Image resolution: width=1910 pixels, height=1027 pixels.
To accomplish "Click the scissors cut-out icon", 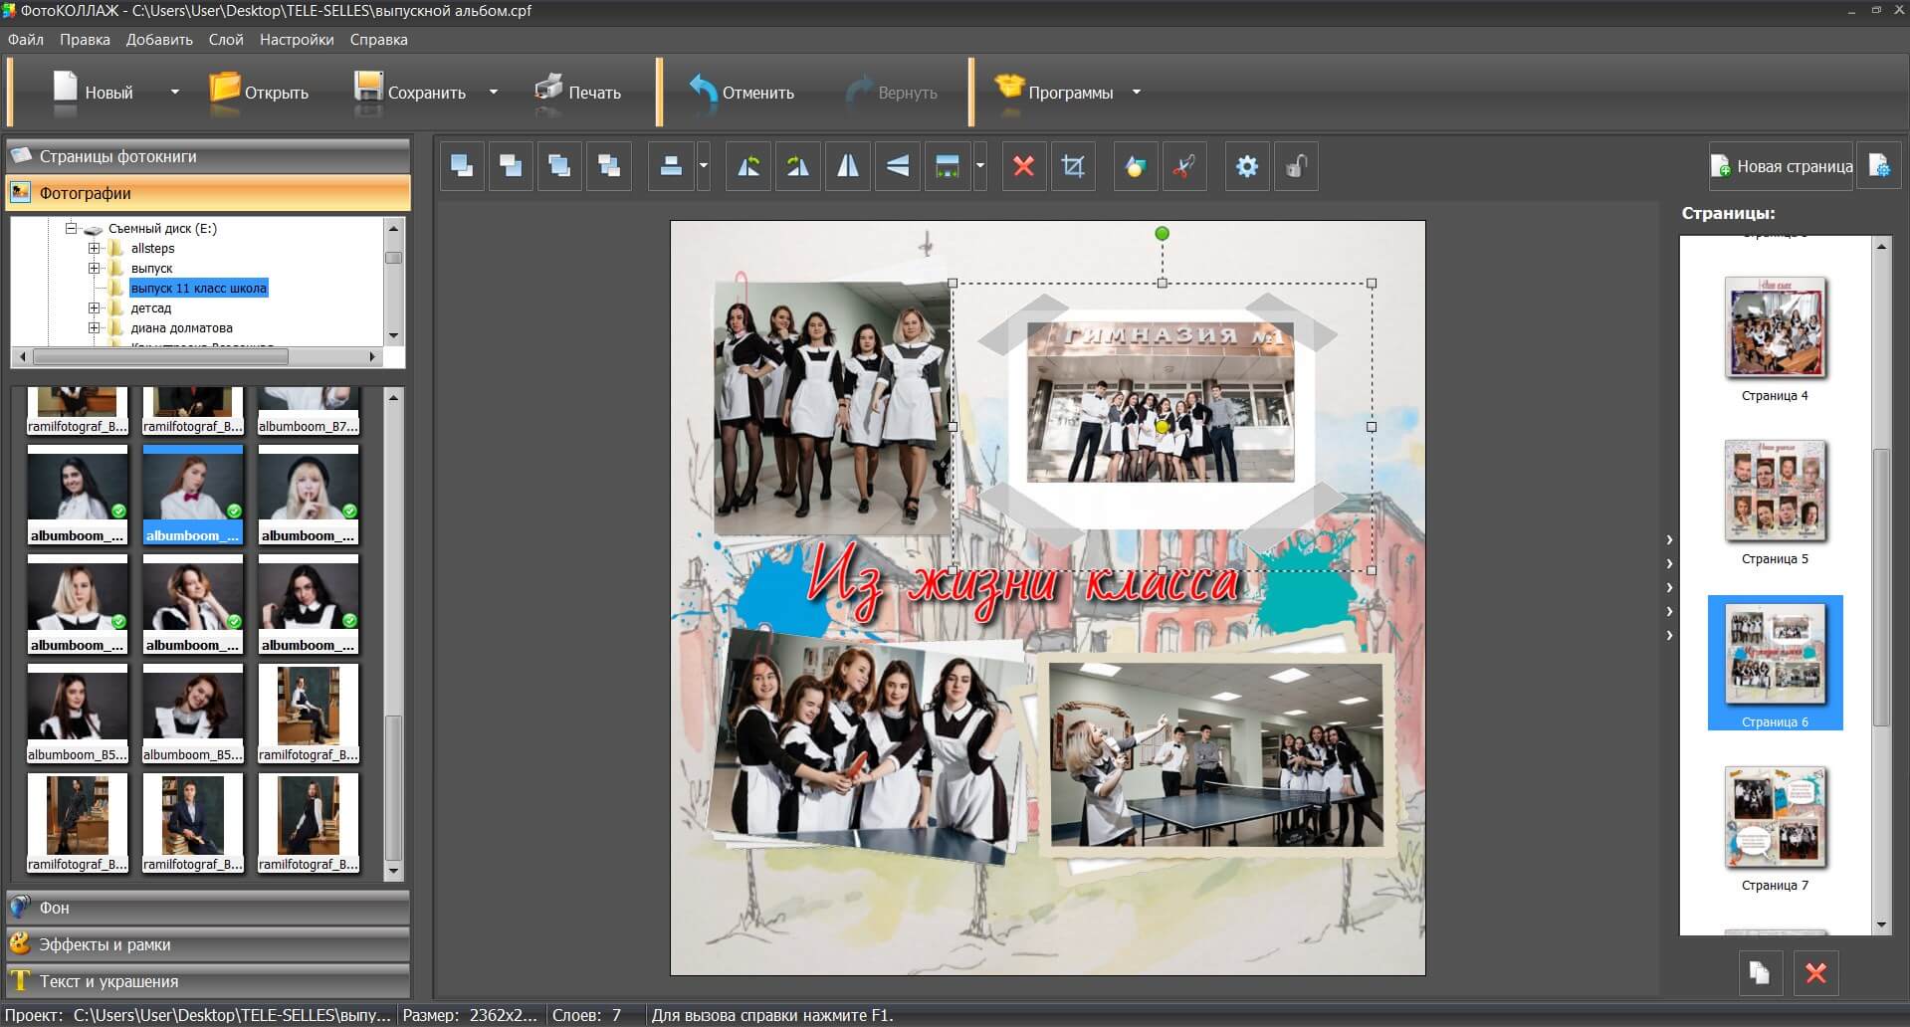I will 1184,166.
